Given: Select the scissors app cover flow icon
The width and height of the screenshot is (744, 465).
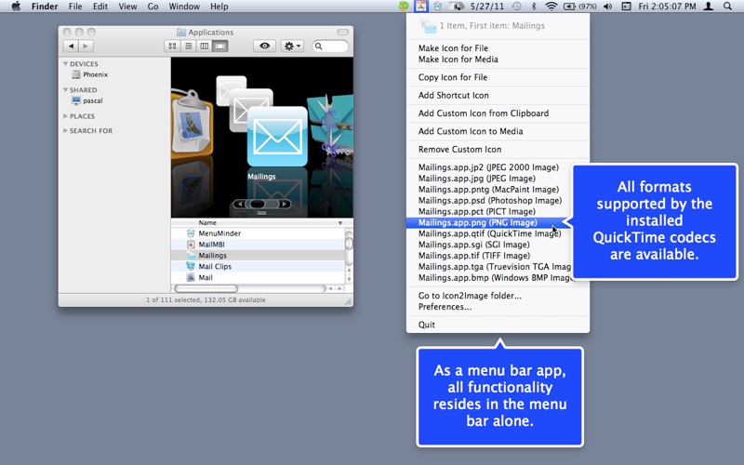Looking at the screenshot, I should (330, 125).
